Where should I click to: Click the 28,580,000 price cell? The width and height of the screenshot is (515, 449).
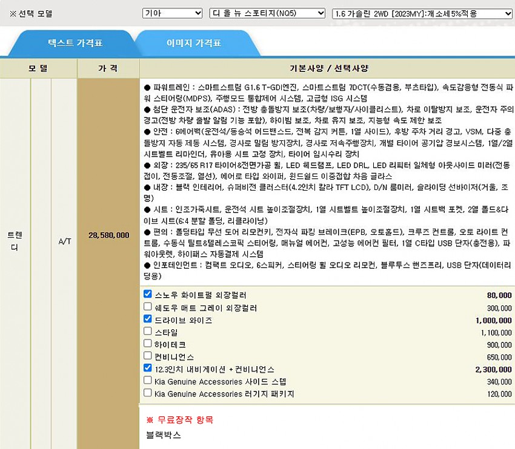coord(108,235)
